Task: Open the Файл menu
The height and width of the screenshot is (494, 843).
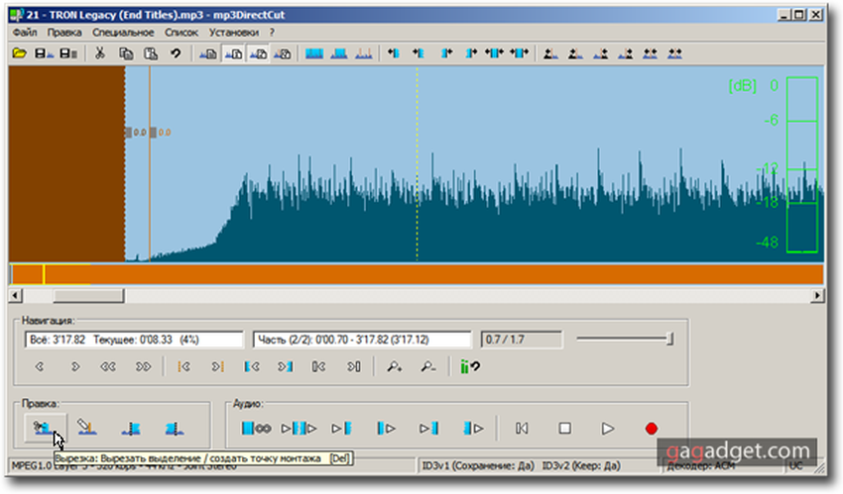Action: pyautogui.click(x=26, y=32)
